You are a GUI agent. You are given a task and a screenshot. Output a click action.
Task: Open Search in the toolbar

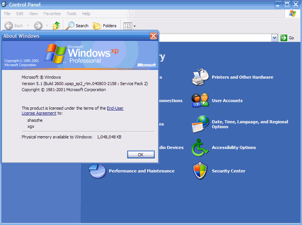click(77, 26)
